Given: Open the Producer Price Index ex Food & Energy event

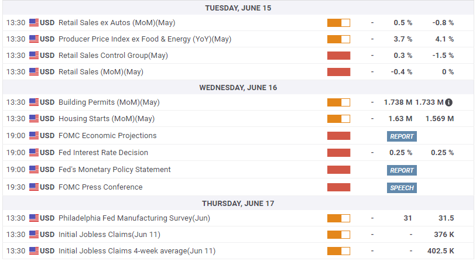Looking at the screenshot, I should (145, 39).
